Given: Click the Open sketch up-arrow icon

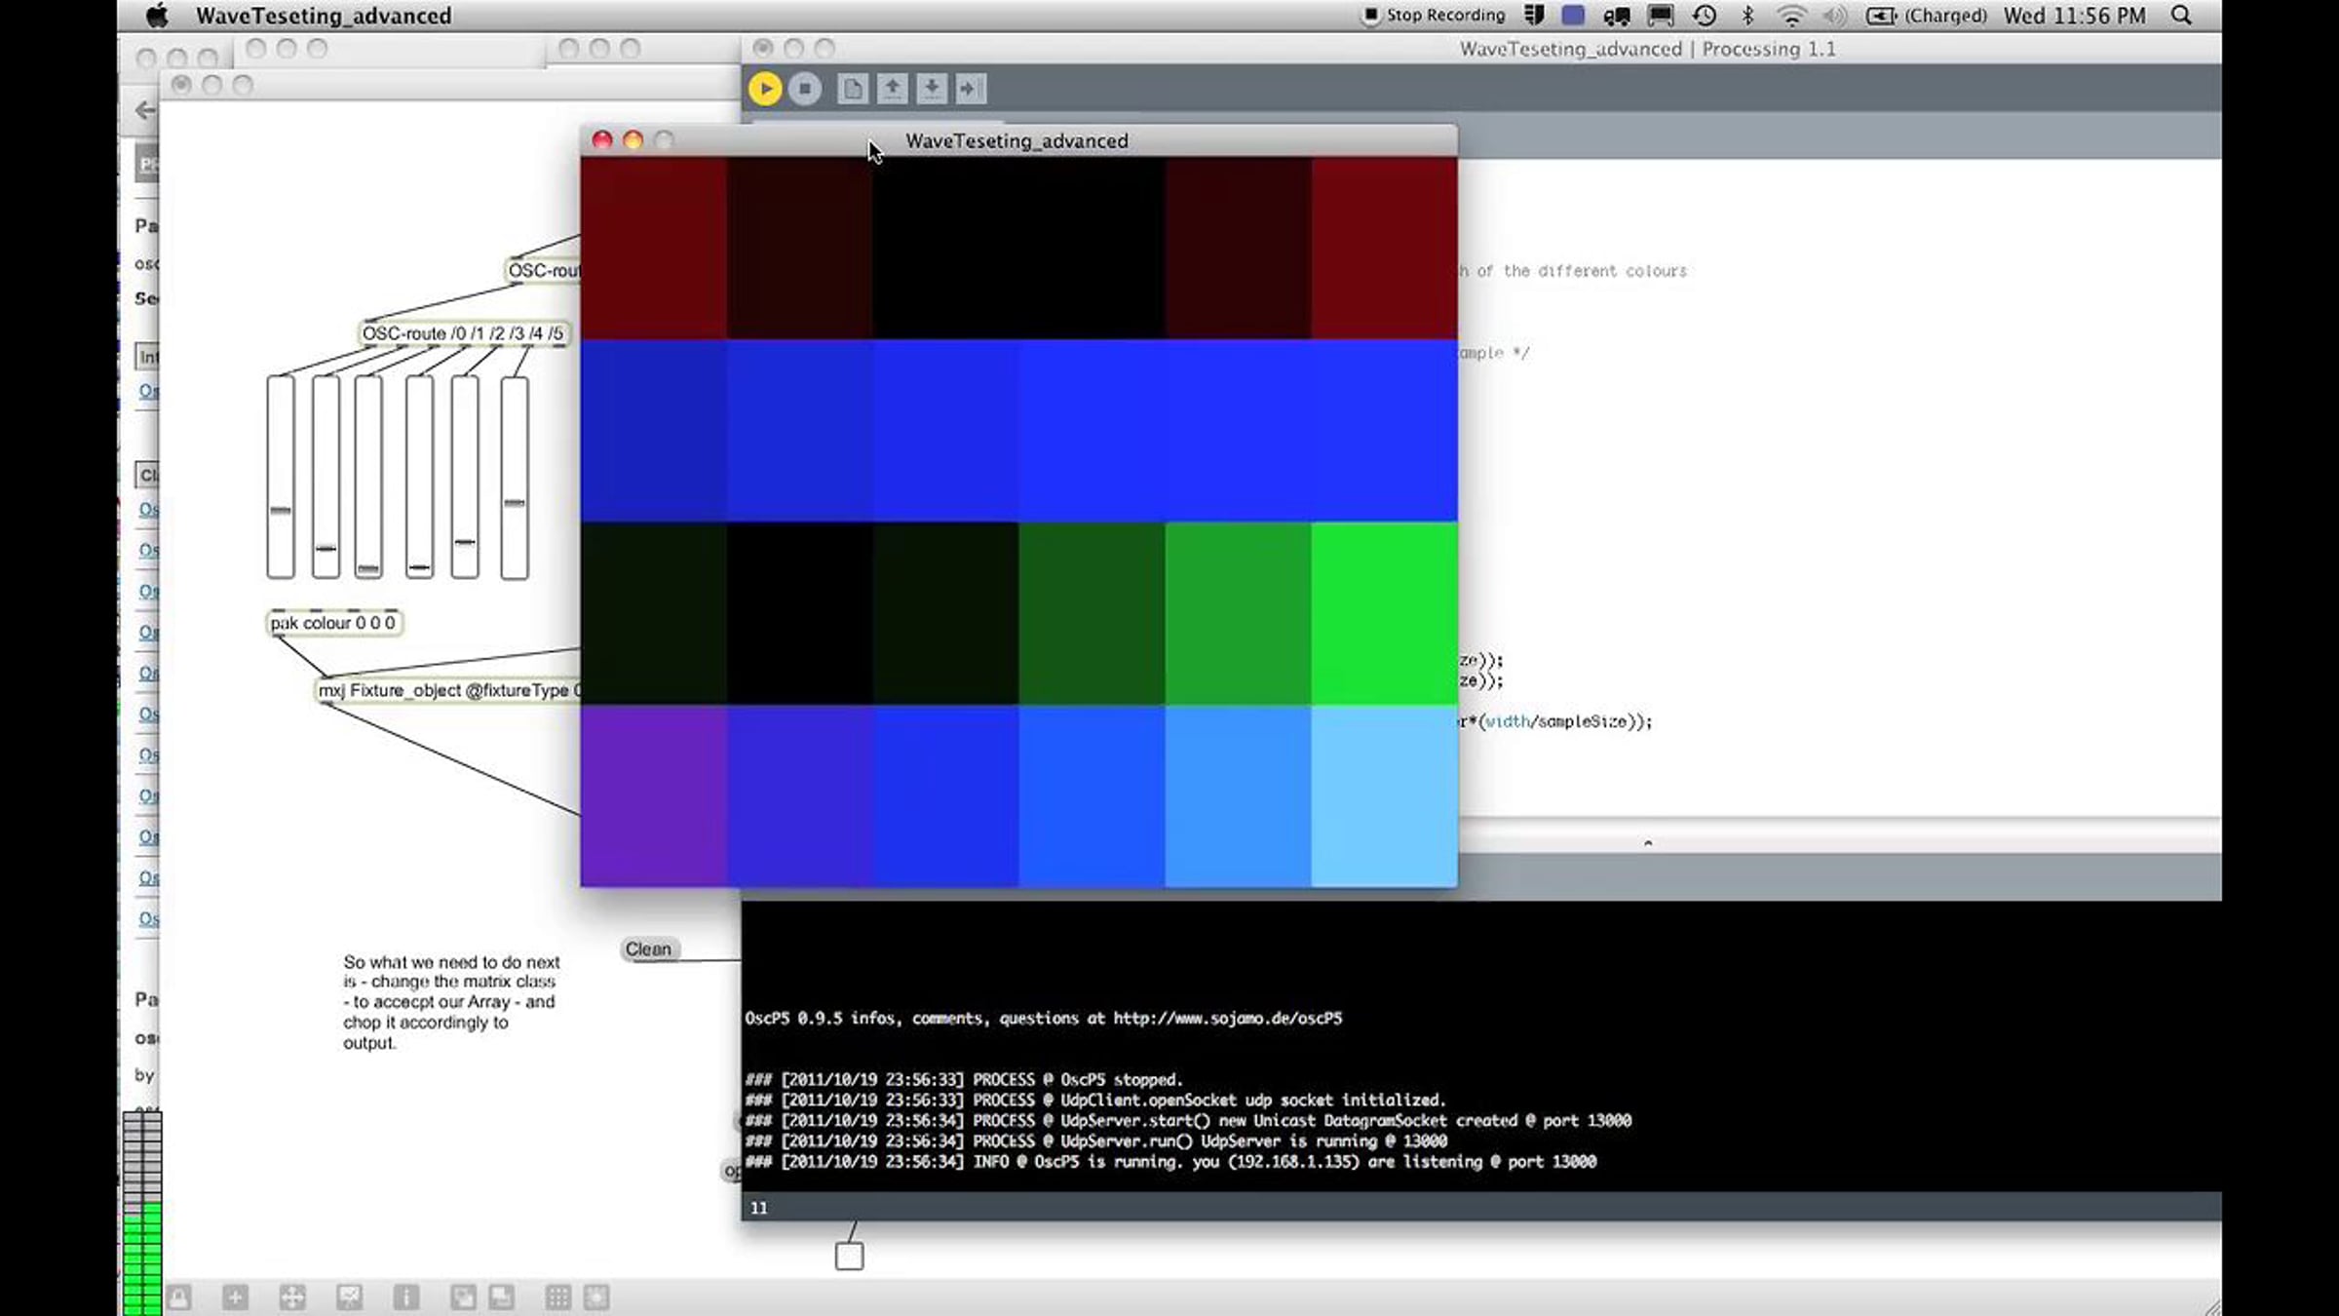Looking at the screenshot, I should point(892,89).
